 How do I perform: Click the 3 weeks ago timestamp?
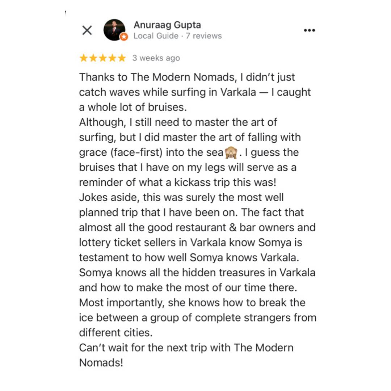pyautogui.click(x=156, y=58)
